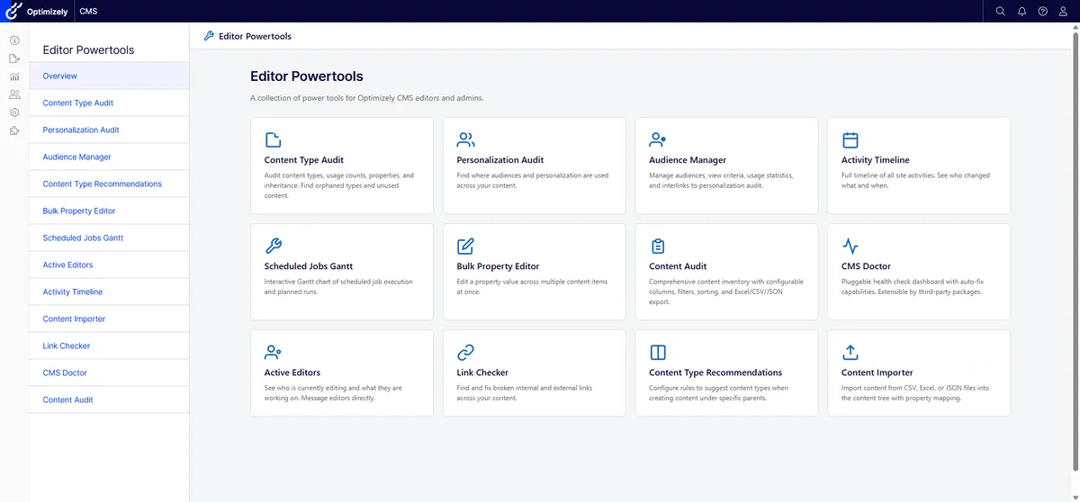Open notifications bell in the header

point(1021,12)
